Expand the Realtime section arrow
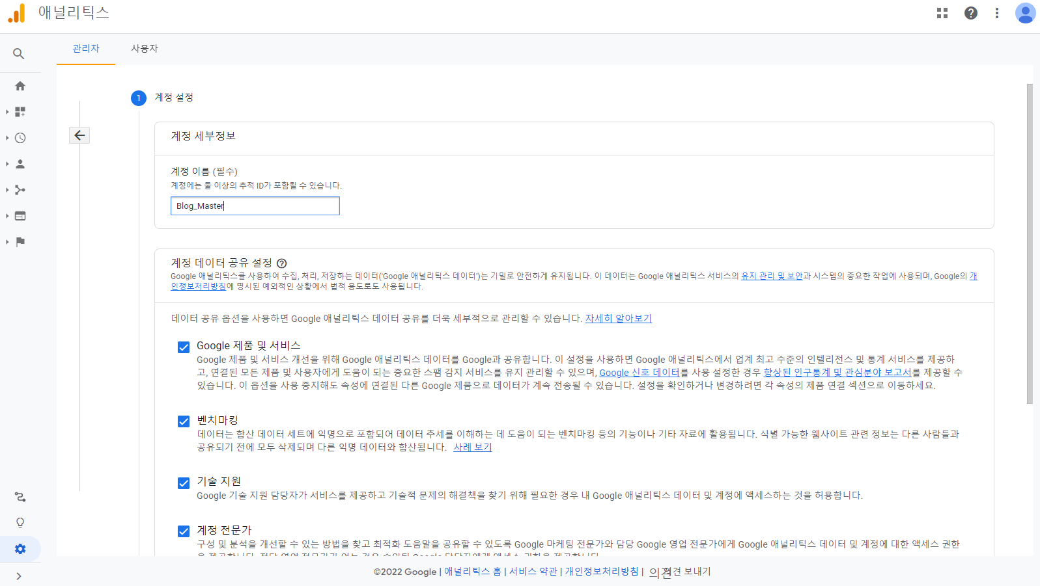The image size is (1040, 586). (x=7, y=138)
